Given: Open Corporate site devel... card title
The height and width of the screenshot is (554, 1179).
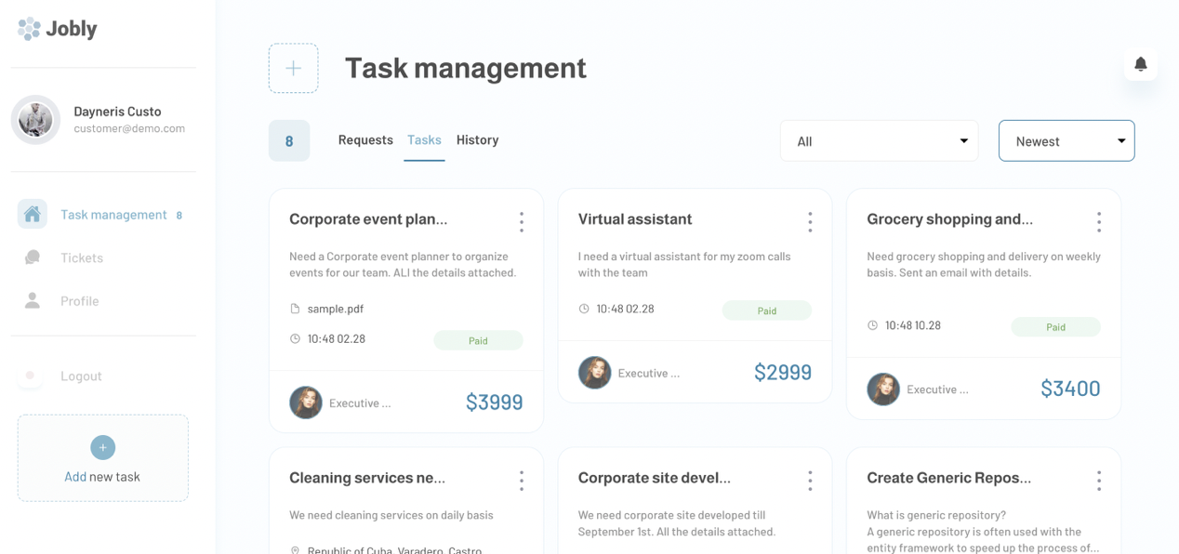Looking at the screenshot, I should 655,478.
